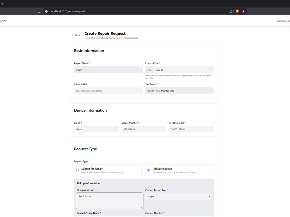Click the textarea resize handle of Pickup Address
290x217 pixels.
(142, 207)
